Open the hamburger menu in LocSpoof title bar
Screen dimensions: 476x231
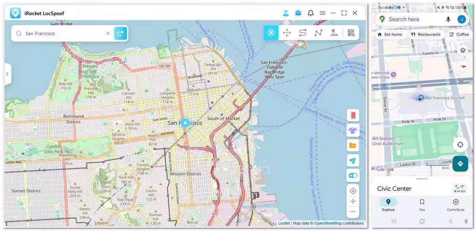322,13
